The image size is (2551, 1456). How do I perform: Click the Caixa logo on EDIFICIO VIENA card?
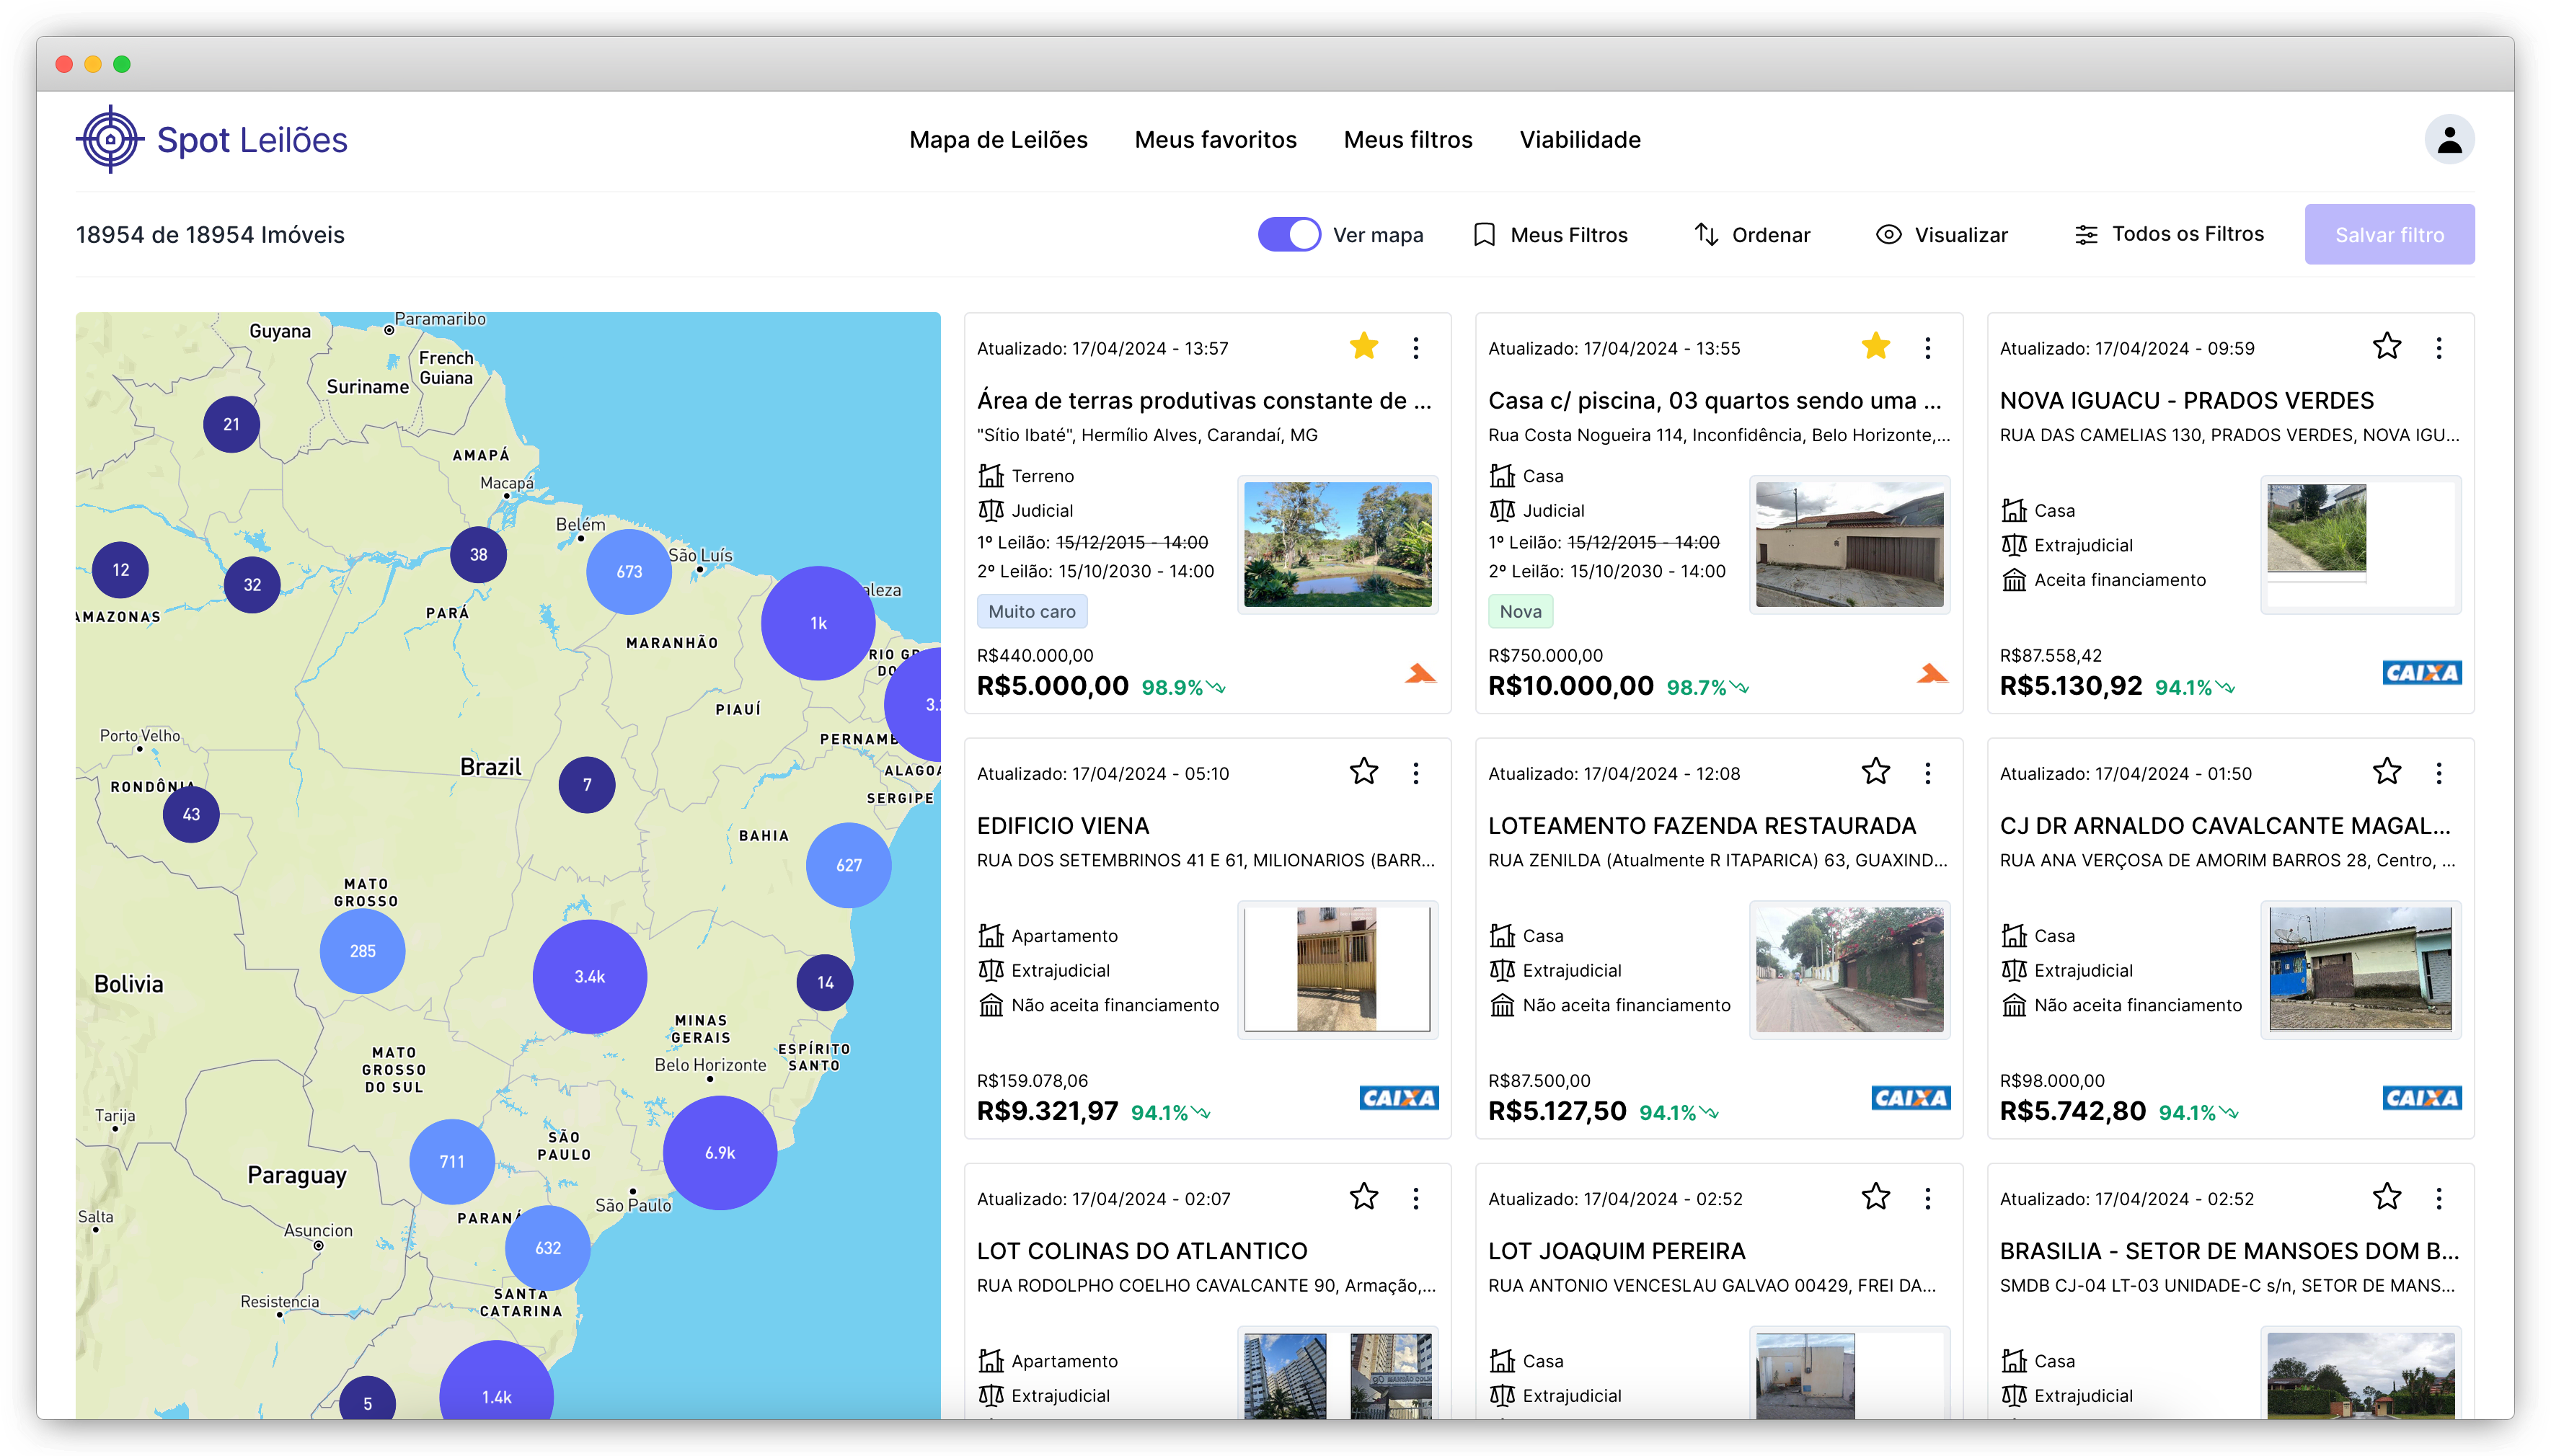point(1398,1097)
